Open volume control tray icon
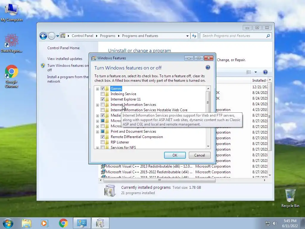Screen dimensions: 305x229 [x=275, y=223]
